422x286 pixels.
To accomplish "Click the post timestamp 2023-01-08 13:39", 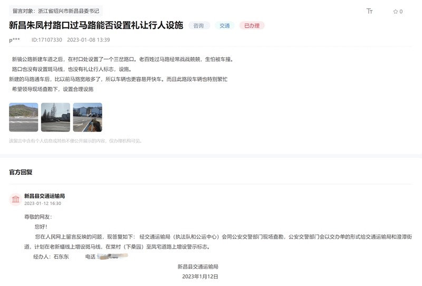I will (89, 40).
